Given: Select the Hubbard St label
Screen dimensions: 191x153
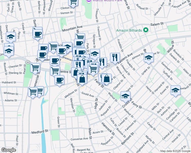Looking at the screenshot, I should click(x=9, y=82).
